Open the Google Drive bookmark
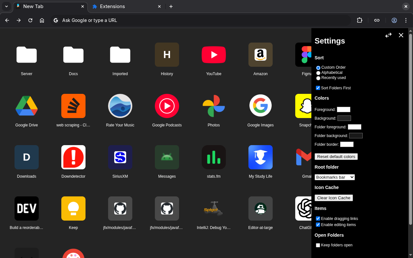Screen dimensions: 413x258 click(x=26, y=106)
